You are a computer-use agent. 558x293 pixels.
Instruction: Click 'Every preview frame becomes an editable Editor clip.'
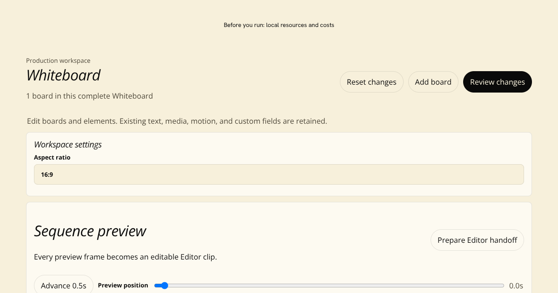(126, 257)
